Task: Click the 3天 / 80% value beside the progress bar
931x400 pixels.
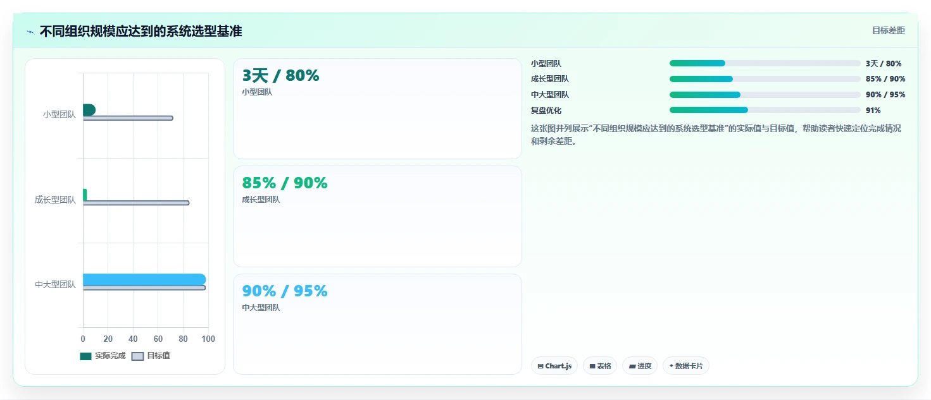Action: 884,64
